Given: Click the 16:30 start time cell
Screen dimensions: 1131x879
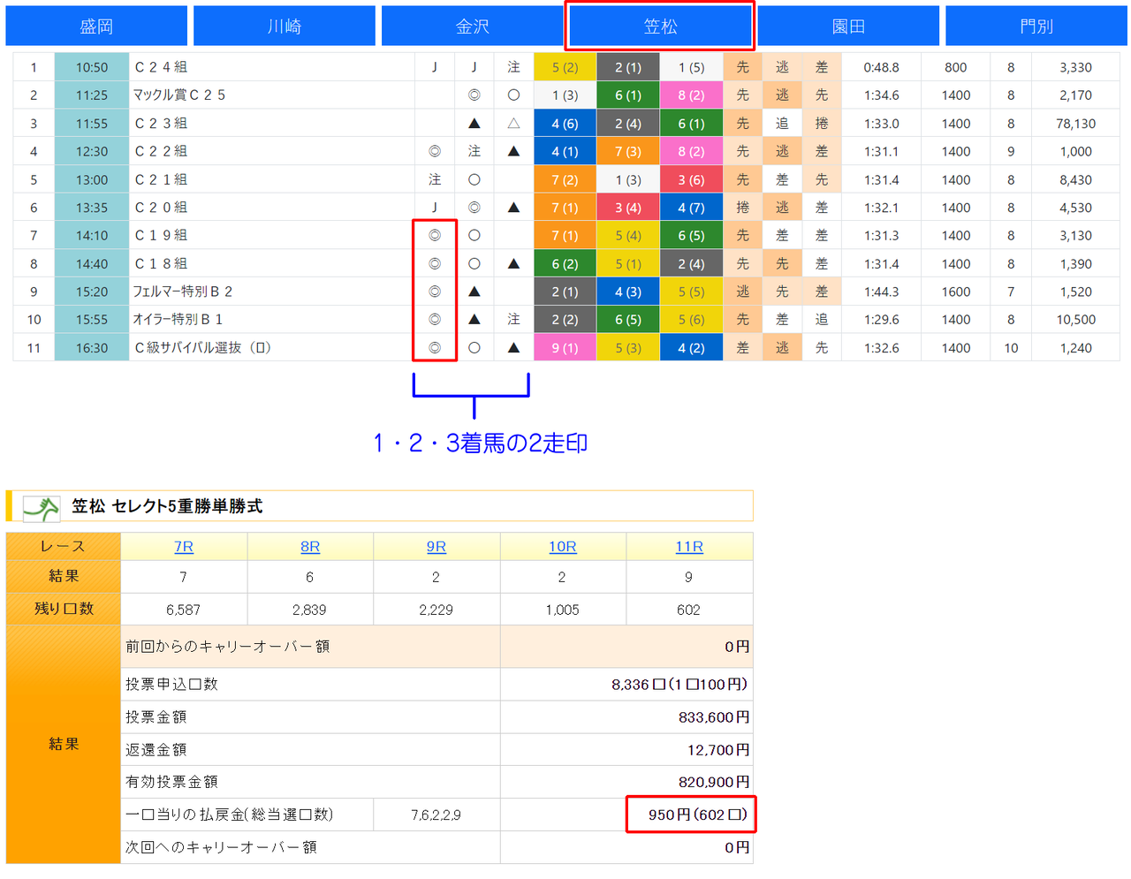Looking at the screenshot, I should pos(92,347).
